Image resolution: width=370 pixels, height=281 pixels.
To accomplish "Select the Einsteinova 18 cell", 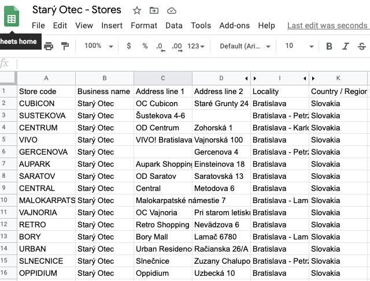I will [x=221, y=164].
